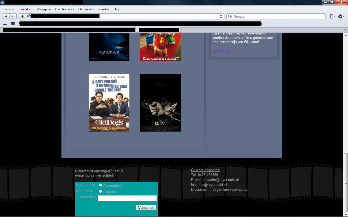Submit the form with Versturen
This screenshot has height=217, width=348.
click(x=146, y=208)
